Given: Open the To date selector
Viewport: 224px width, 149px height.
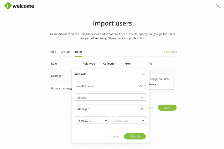Looking at the screenshot, I should tap(129, 120).
